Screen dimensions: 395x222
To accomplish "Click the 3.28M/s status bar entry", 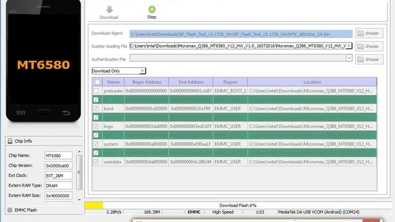I will [x=114, y=212].
